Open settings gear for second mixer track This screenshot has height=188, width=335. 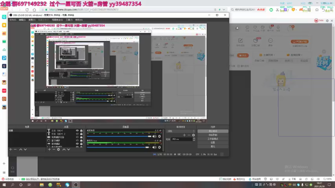click(x=159, y=147)
